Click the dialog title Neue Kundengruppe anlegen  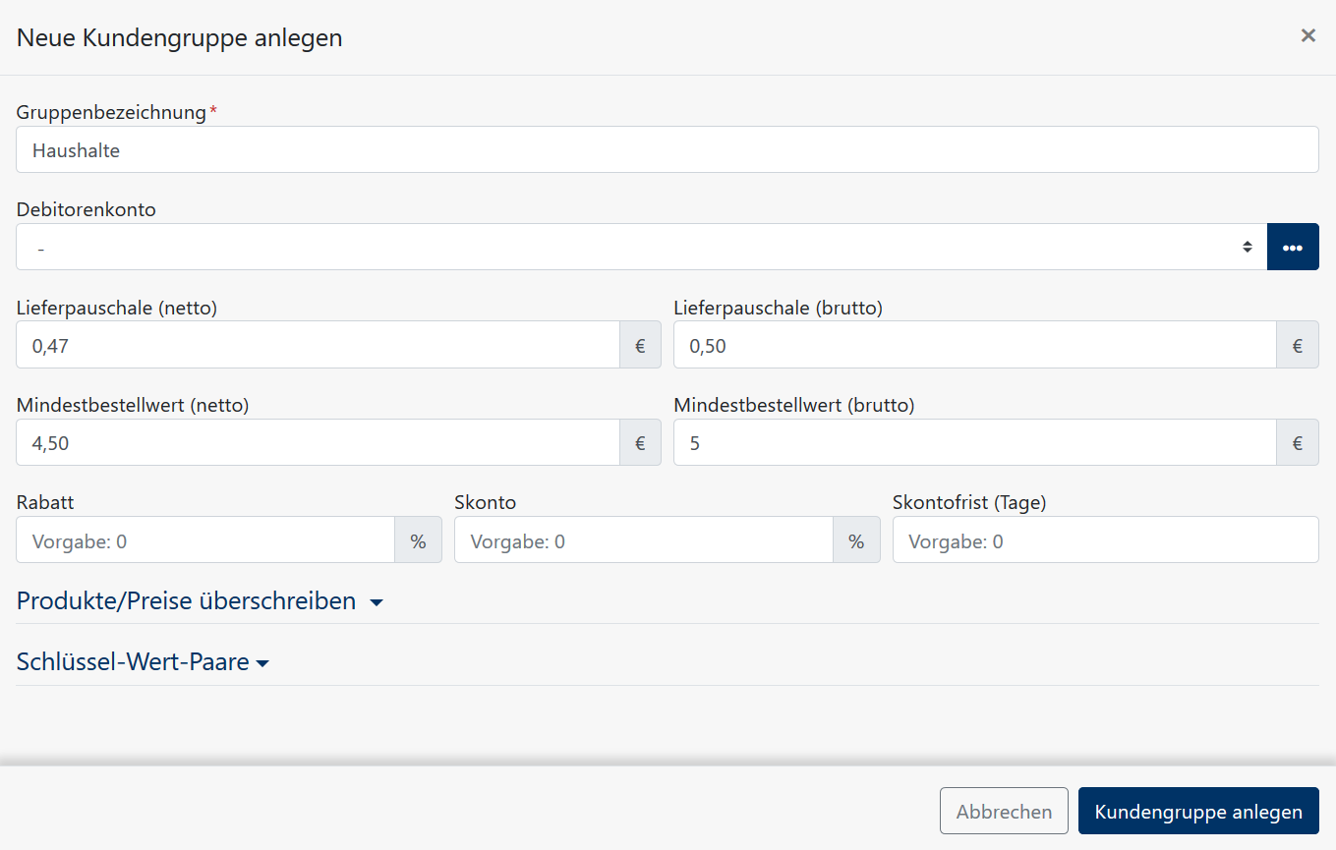180,37
